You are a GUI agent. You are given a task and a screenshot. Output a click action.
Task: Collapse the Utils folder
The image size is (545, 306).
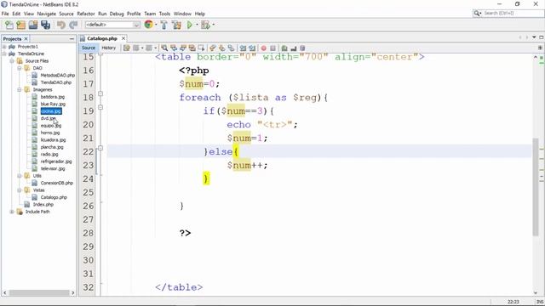click(20, 176)
